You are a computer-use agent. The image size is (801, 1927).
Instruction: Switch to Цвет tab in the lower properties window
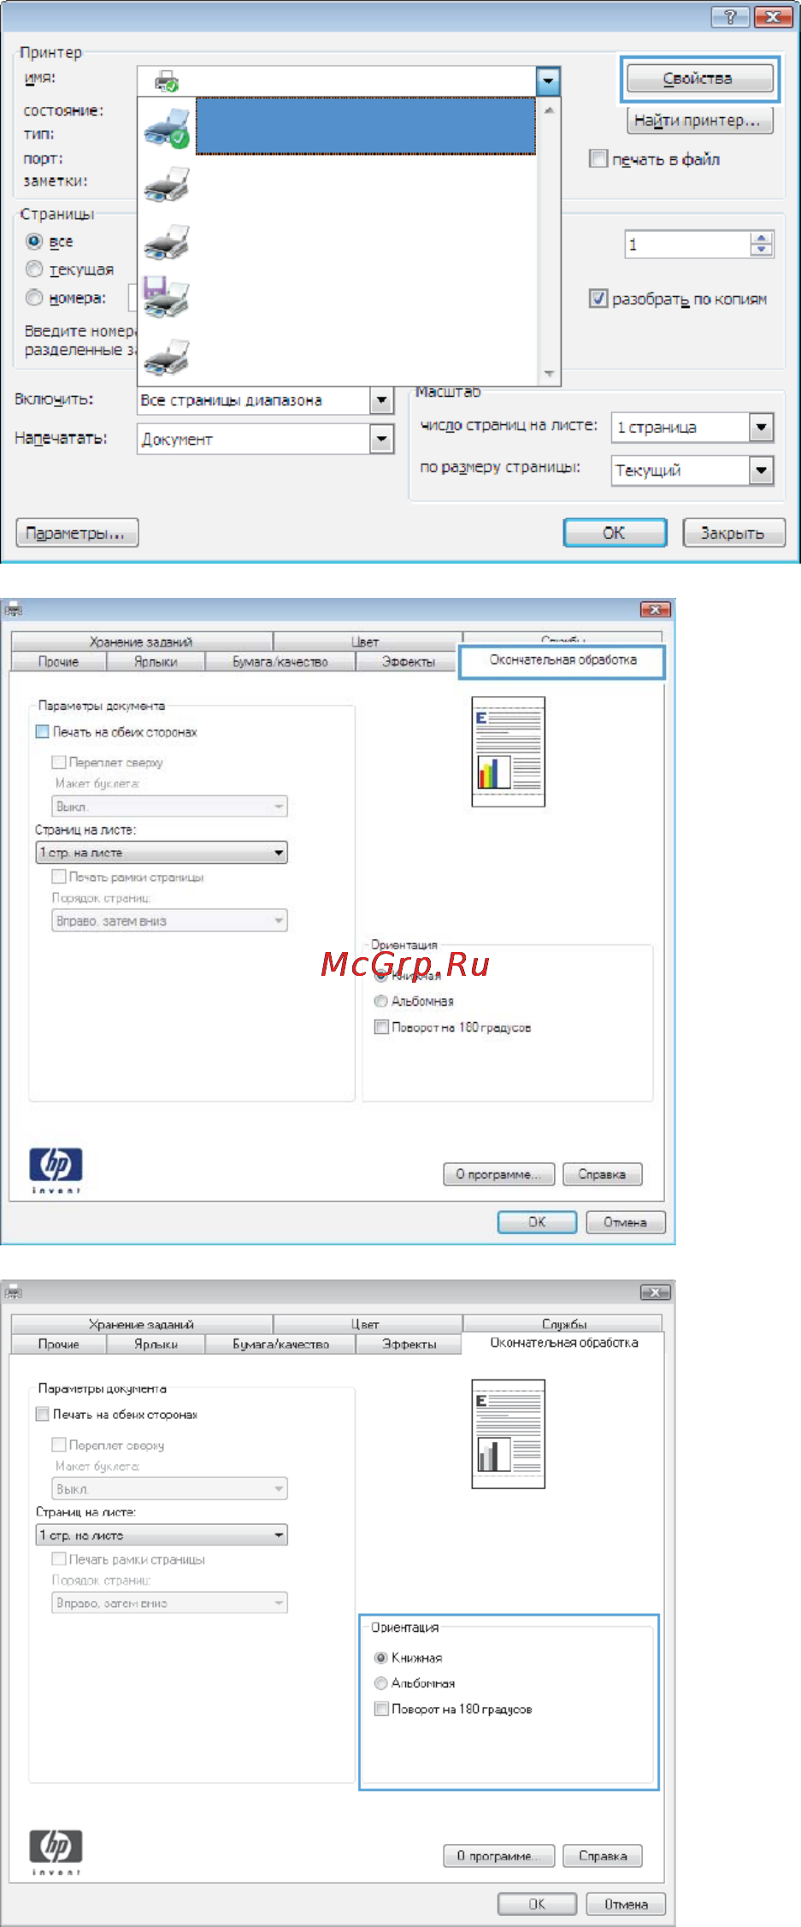click(367, 1324)
